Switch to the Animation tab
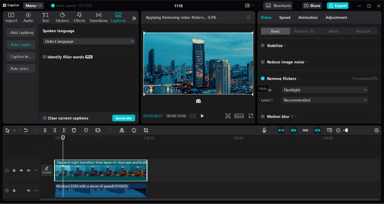The height and width of the screenshot is (204, 384). coord(308,17)
